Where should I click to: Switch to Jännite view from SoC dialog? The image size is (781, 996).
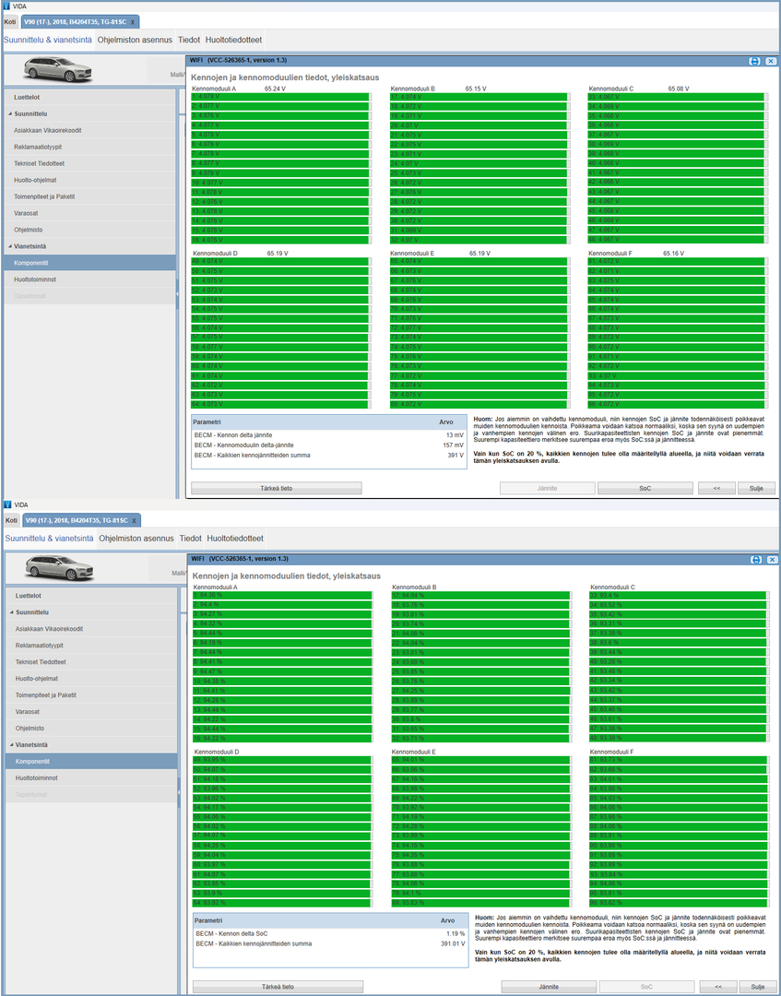point(550,987)
